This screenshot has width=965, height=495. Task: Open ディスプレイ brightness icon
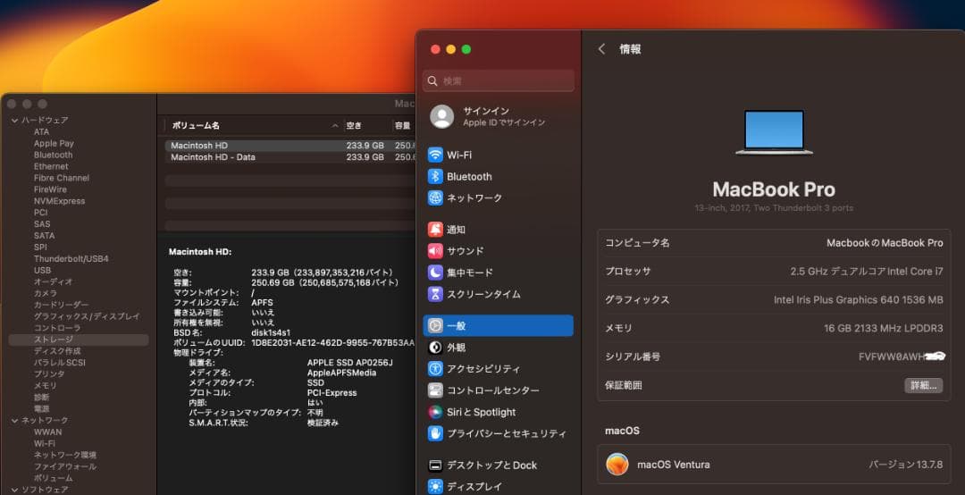[435, 486]
